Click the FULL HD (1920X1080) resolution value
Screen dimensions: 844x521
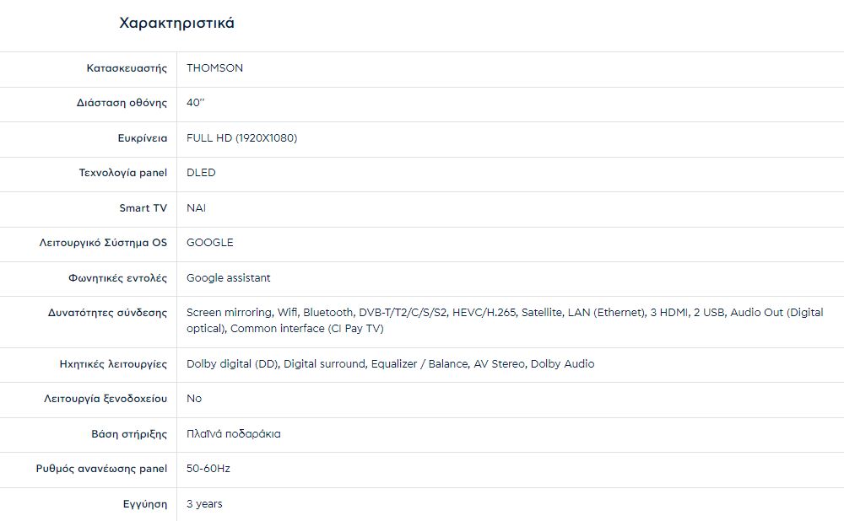click(241, 138)
